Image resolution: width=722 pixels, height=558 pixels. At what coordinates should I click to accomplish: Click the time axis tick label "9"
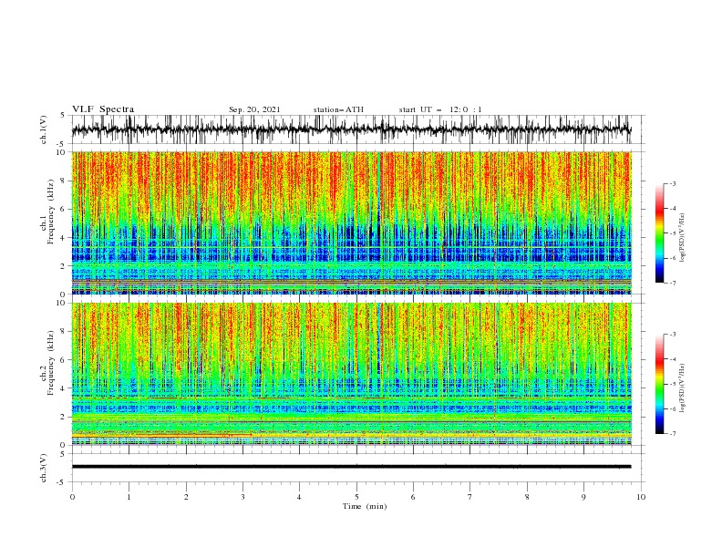point(583,497)
